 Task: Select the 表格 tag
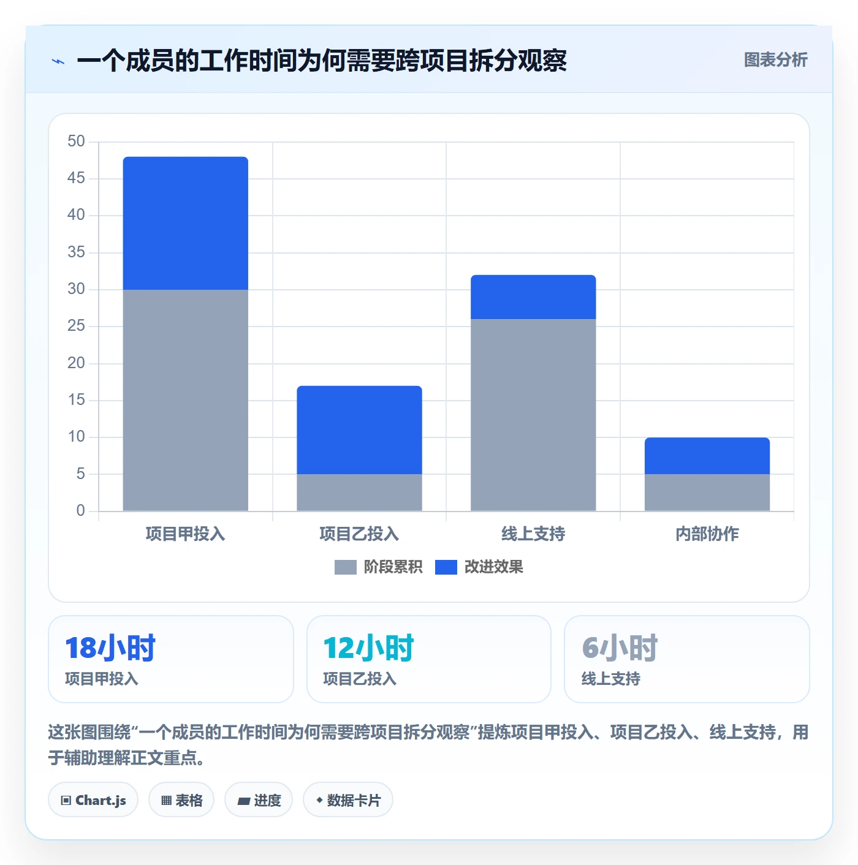tap(181, 800)
